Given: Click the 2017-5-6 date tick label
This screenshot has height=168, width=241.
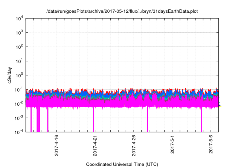Looking at the screenshot, I should click(211, 144).
